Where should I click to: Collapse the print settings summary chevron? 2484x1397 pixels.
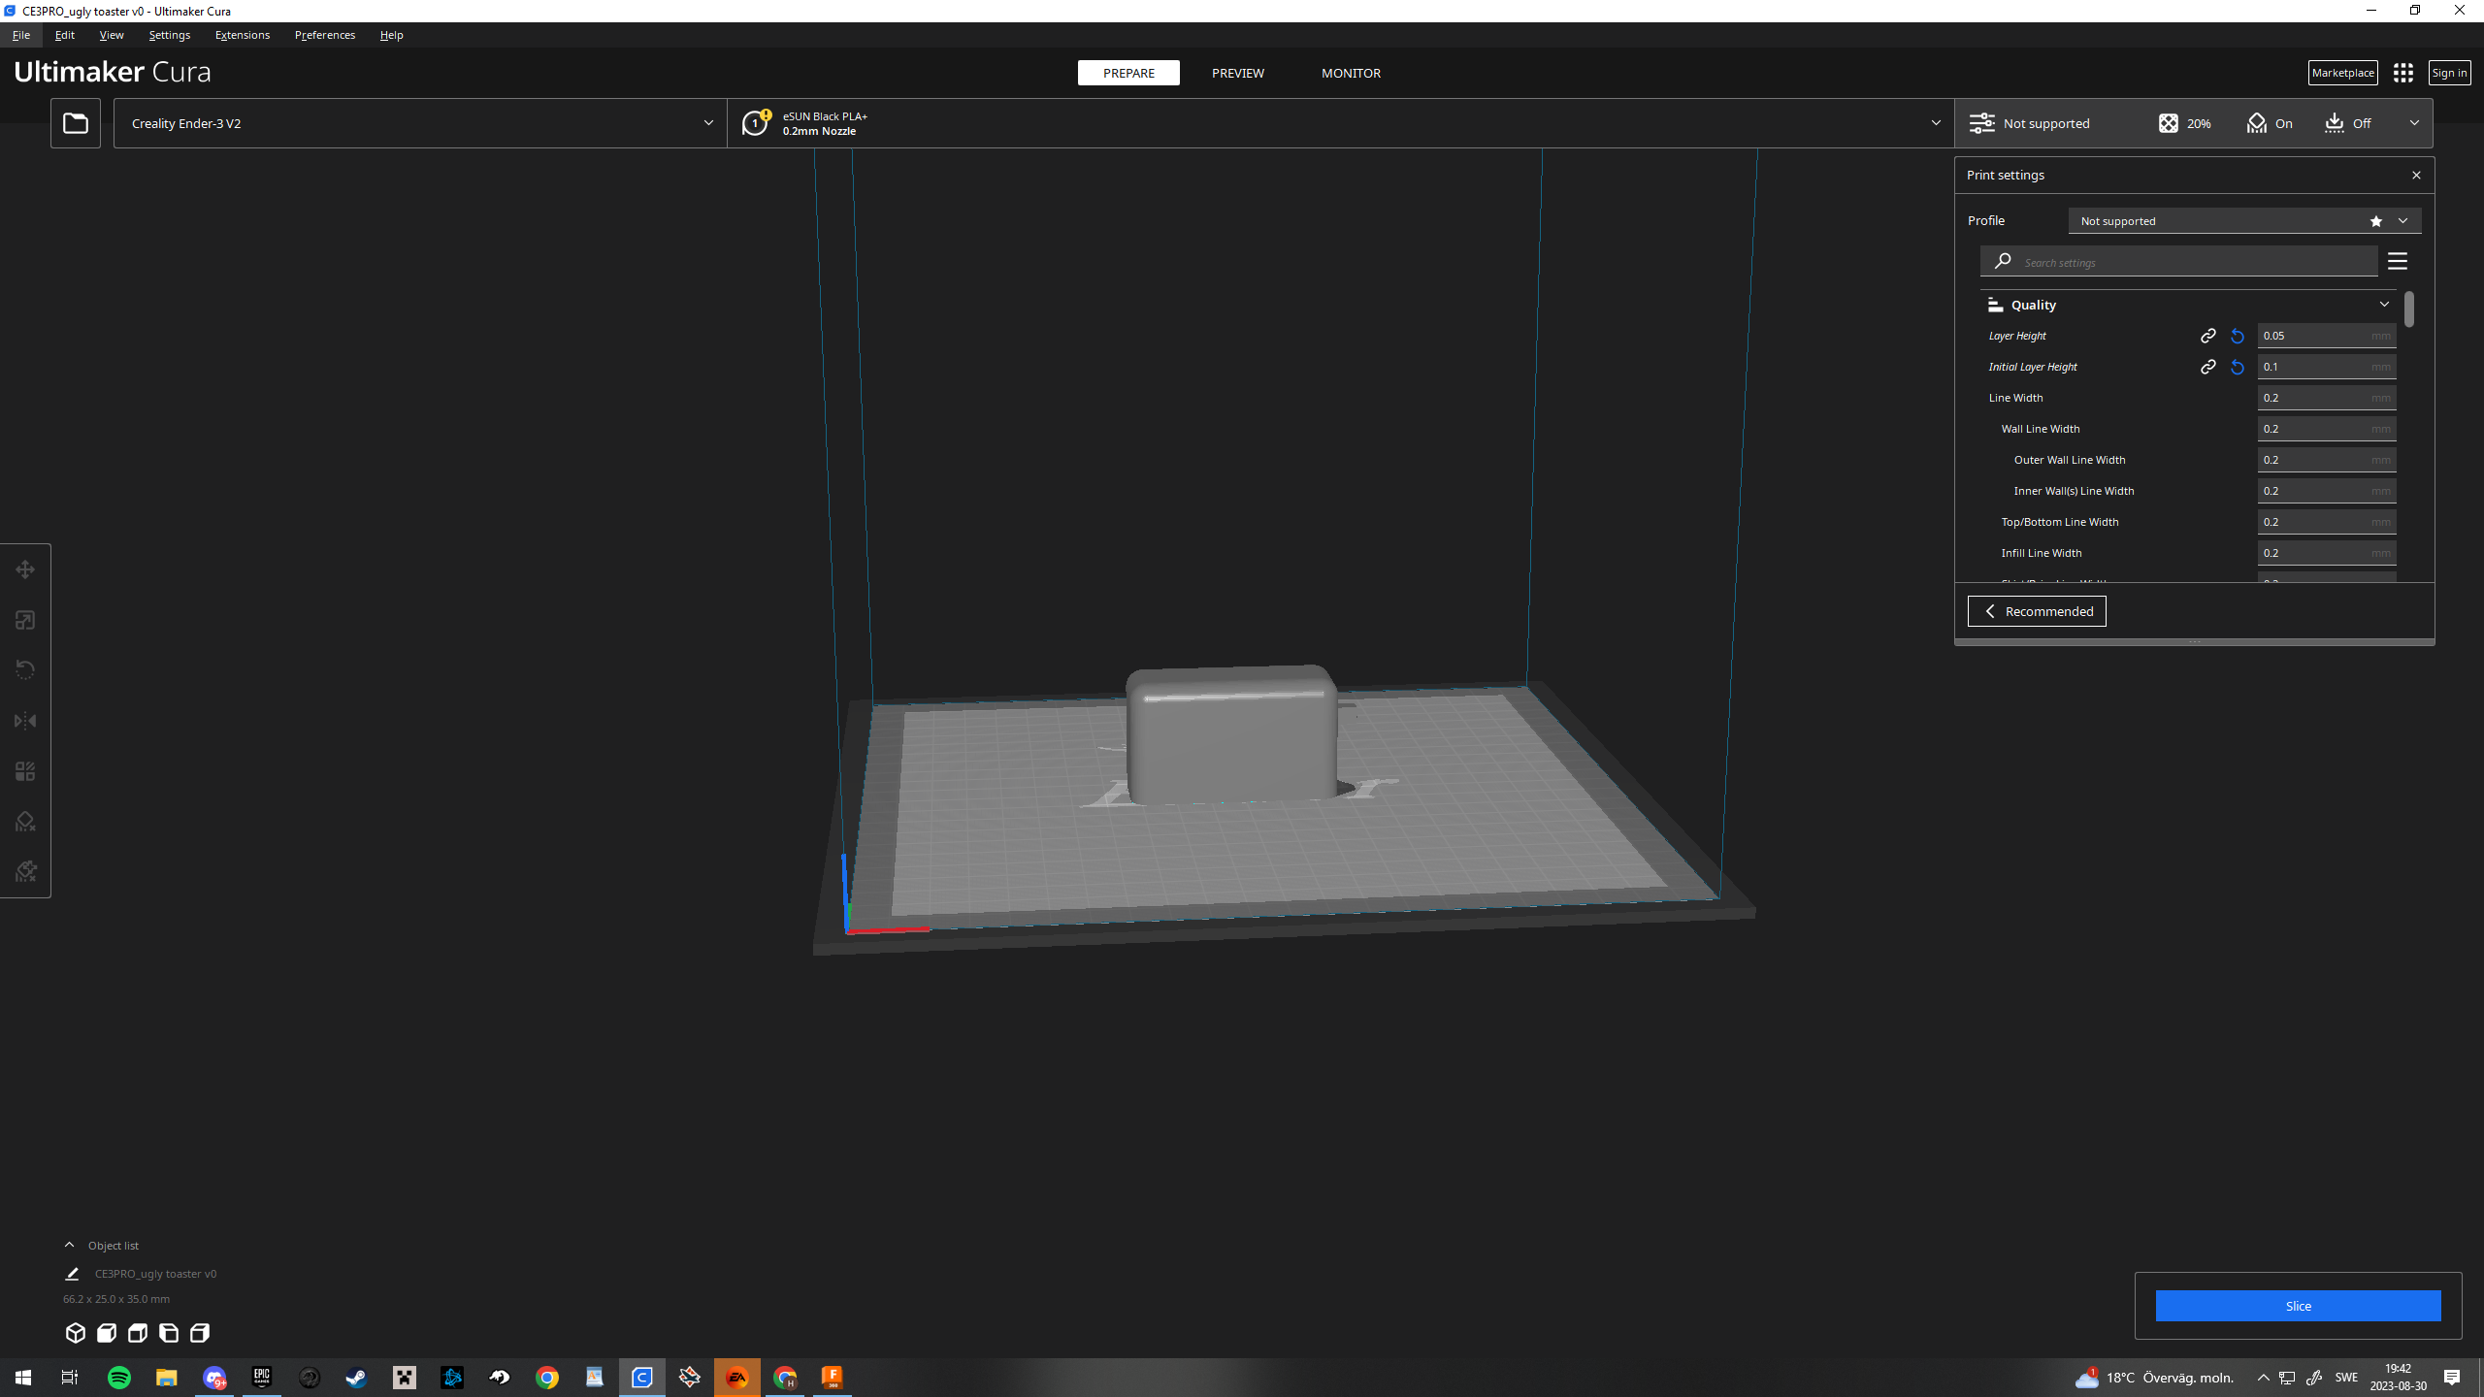pos(2414,123)
